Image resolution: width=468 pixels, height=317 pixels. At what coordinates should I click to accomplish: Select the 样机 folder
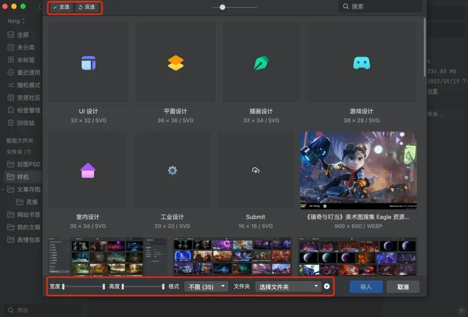click(23, 177)
